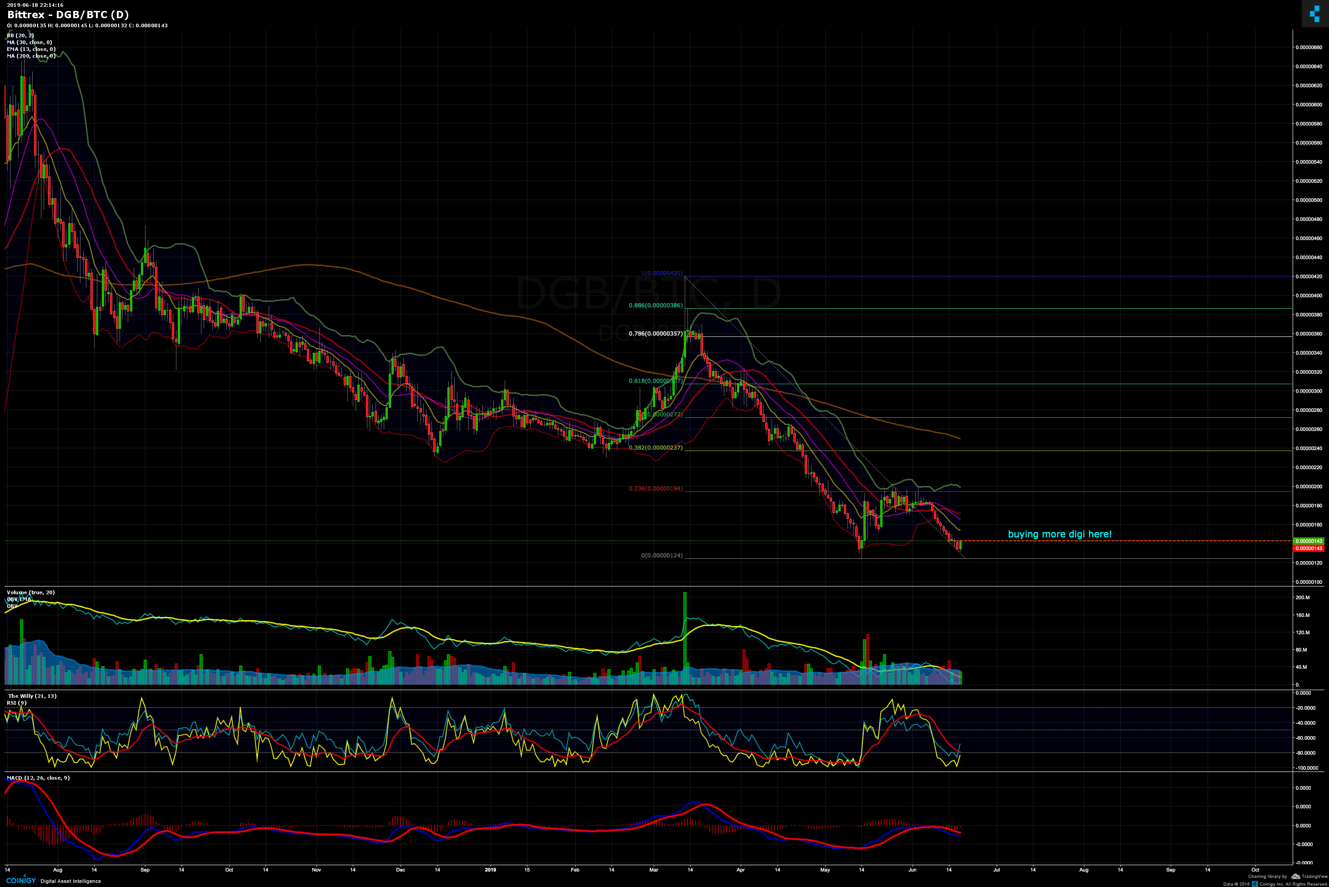Click 0.00000300 on the price axis
1329x887 pixels.
coord(1309,391)
